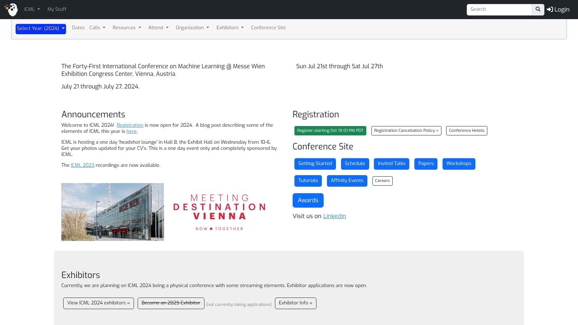578x325 pixels.
Task: Expand the Exhibitors navigation menu
Action: coord(230,28)
